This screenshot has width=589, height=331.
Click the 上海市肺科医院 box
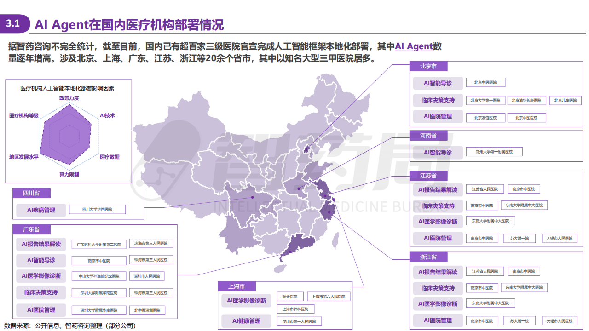pyautogui.click(x=295, y=309)
